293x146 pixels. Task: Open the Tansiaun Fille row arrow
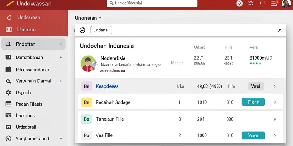[x=275, y=119]
